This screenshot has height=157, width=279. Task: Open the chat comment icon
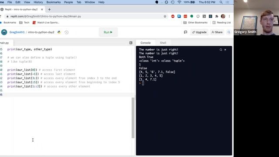(x=185, y=32)
